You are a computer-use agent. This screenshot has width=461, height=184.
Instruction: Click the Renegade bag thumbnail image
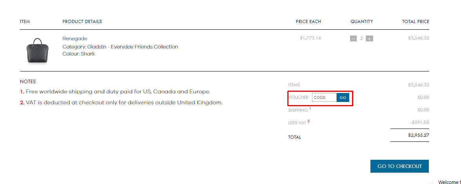(x=37, y=50)
